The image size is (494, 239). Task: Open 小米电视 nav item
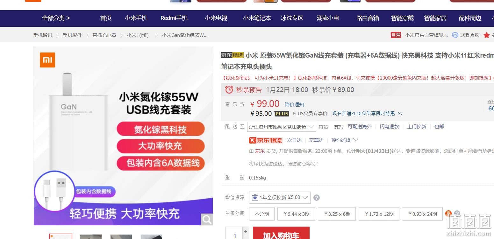(216, 18)
